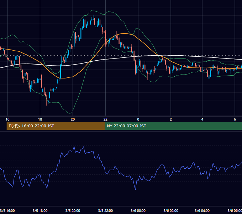
Task: Click hour label 2 on price chart axis
Action: tap(171, 119)
